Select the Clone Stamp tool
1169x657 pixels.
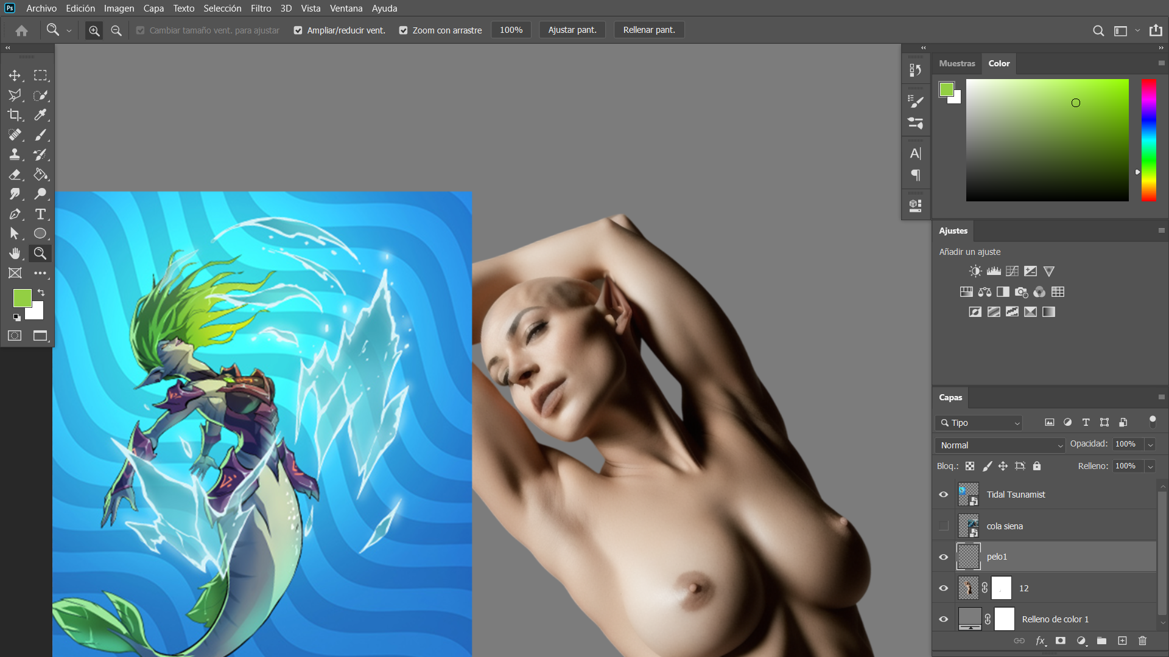15,155
